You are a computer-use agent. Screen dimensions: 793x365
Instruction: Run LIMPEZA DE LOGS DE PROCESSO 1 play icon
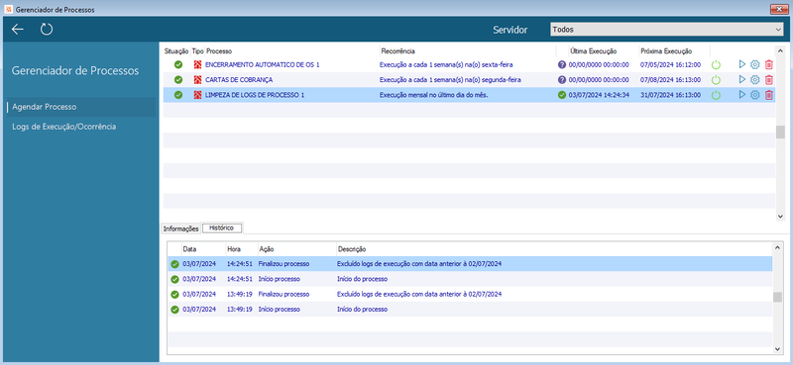coord(742,95)
